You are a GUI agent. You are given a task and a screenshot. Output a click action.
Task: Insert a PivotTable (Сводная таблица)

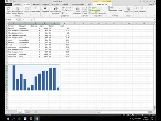pos(8,10)
